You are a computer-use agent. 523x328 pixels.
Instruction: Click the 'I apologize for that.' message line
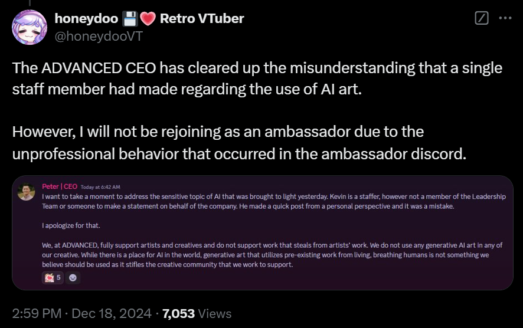pos(71,226)
